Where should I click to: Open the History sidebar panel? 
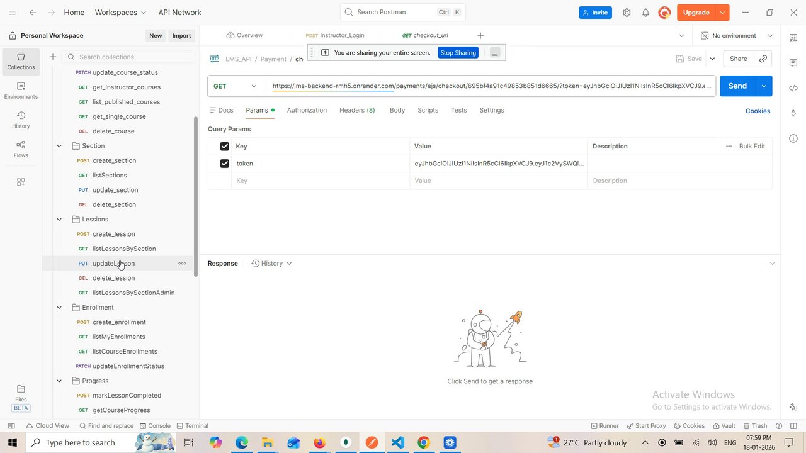click(21, 120)
